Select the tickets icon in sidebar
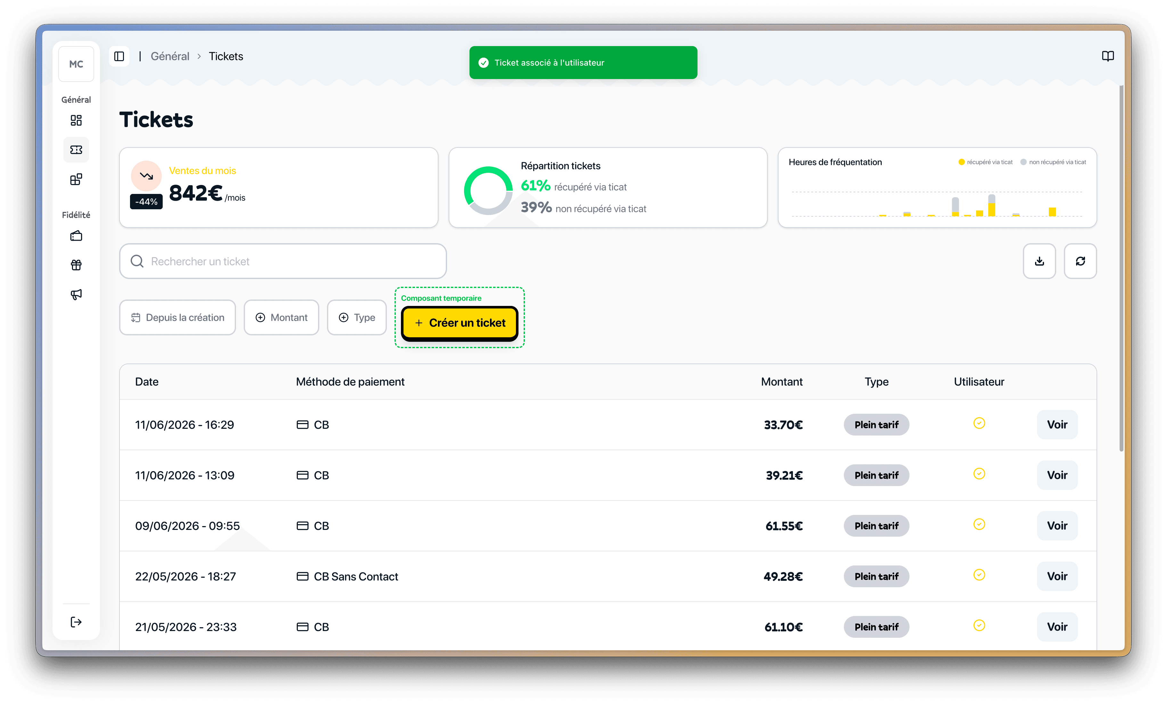The width and height of the screenshot is (1167, 704). point(76,150)
